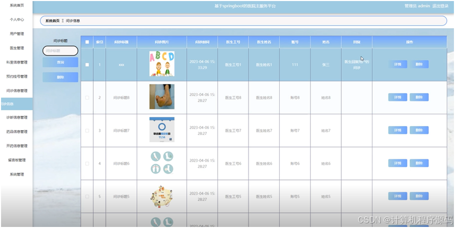Open the foot photo thumbnail in row 2
455x228 pixels.
[x=162, y=97]
